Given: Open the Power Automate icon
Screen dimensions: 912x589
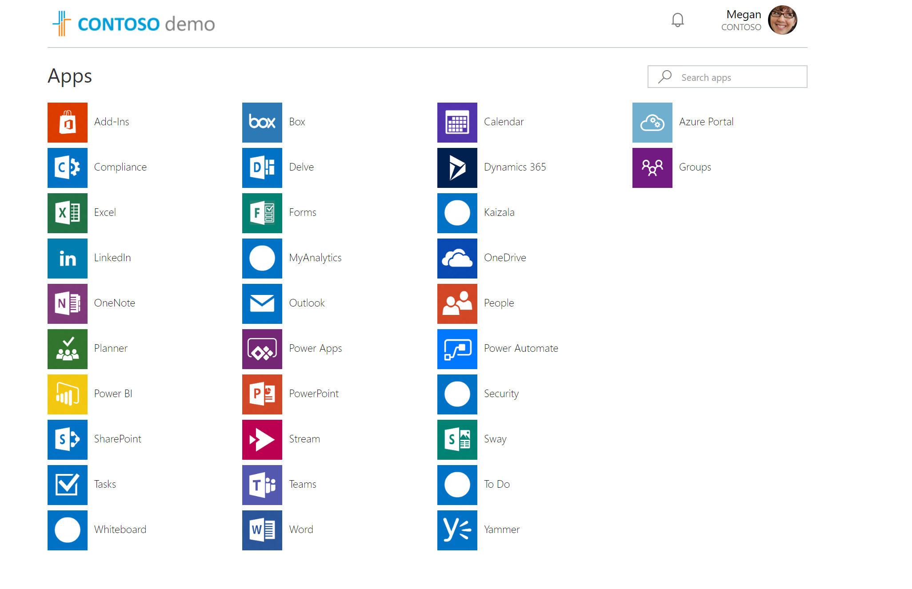Looking at the screenshot, I should (x=457, y=349).
